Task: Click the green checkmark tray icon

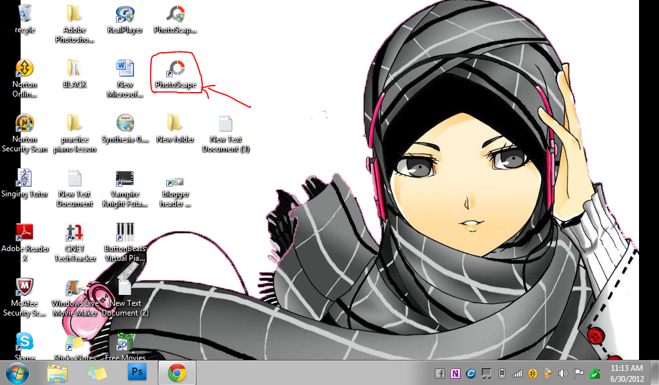Action: [595, 373]
